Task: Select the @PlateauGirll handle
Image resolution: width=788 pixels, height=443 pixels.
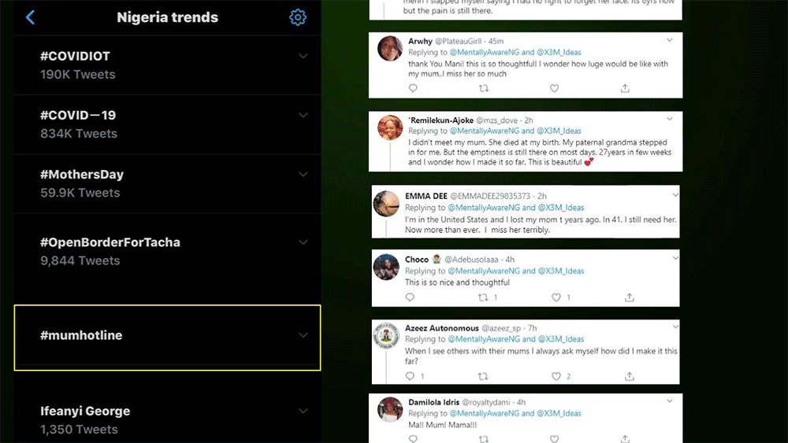Action: point(458,41)
